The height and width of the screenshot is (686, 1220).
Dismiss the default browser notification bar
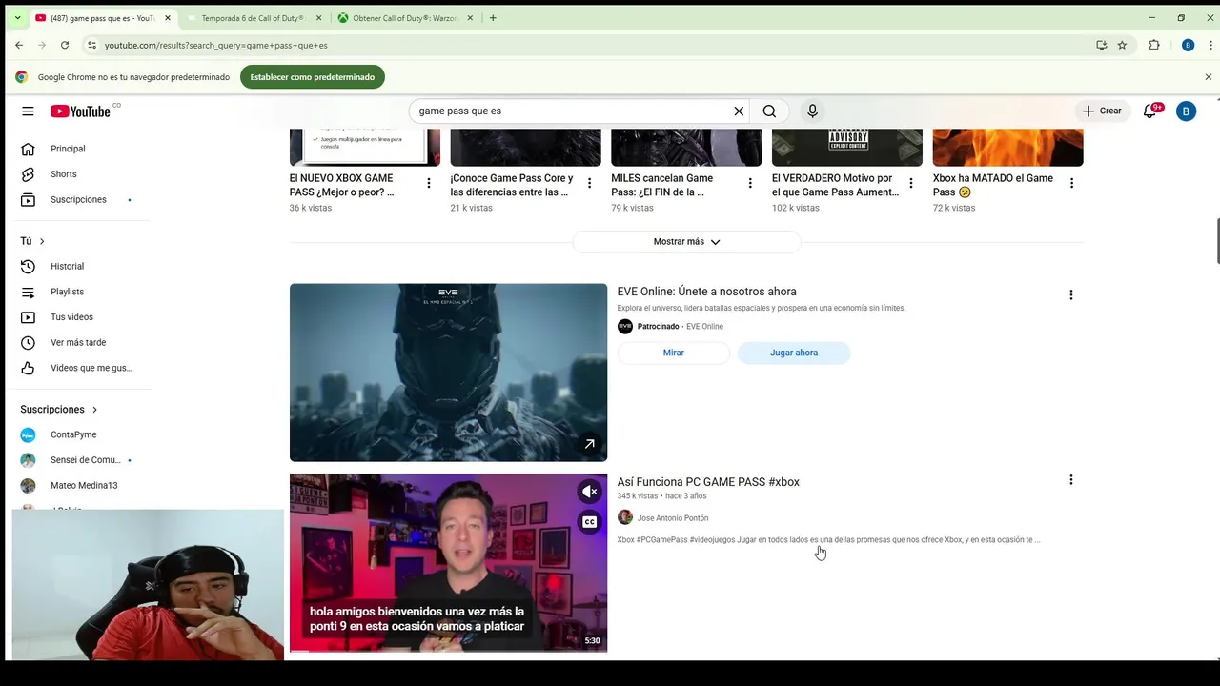point(1208,77)
